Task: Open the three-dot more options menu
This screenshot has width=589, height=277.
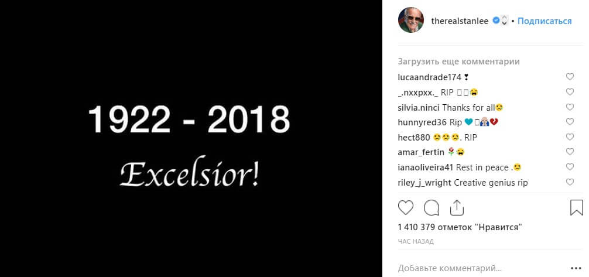Action: tap(576, 268)
